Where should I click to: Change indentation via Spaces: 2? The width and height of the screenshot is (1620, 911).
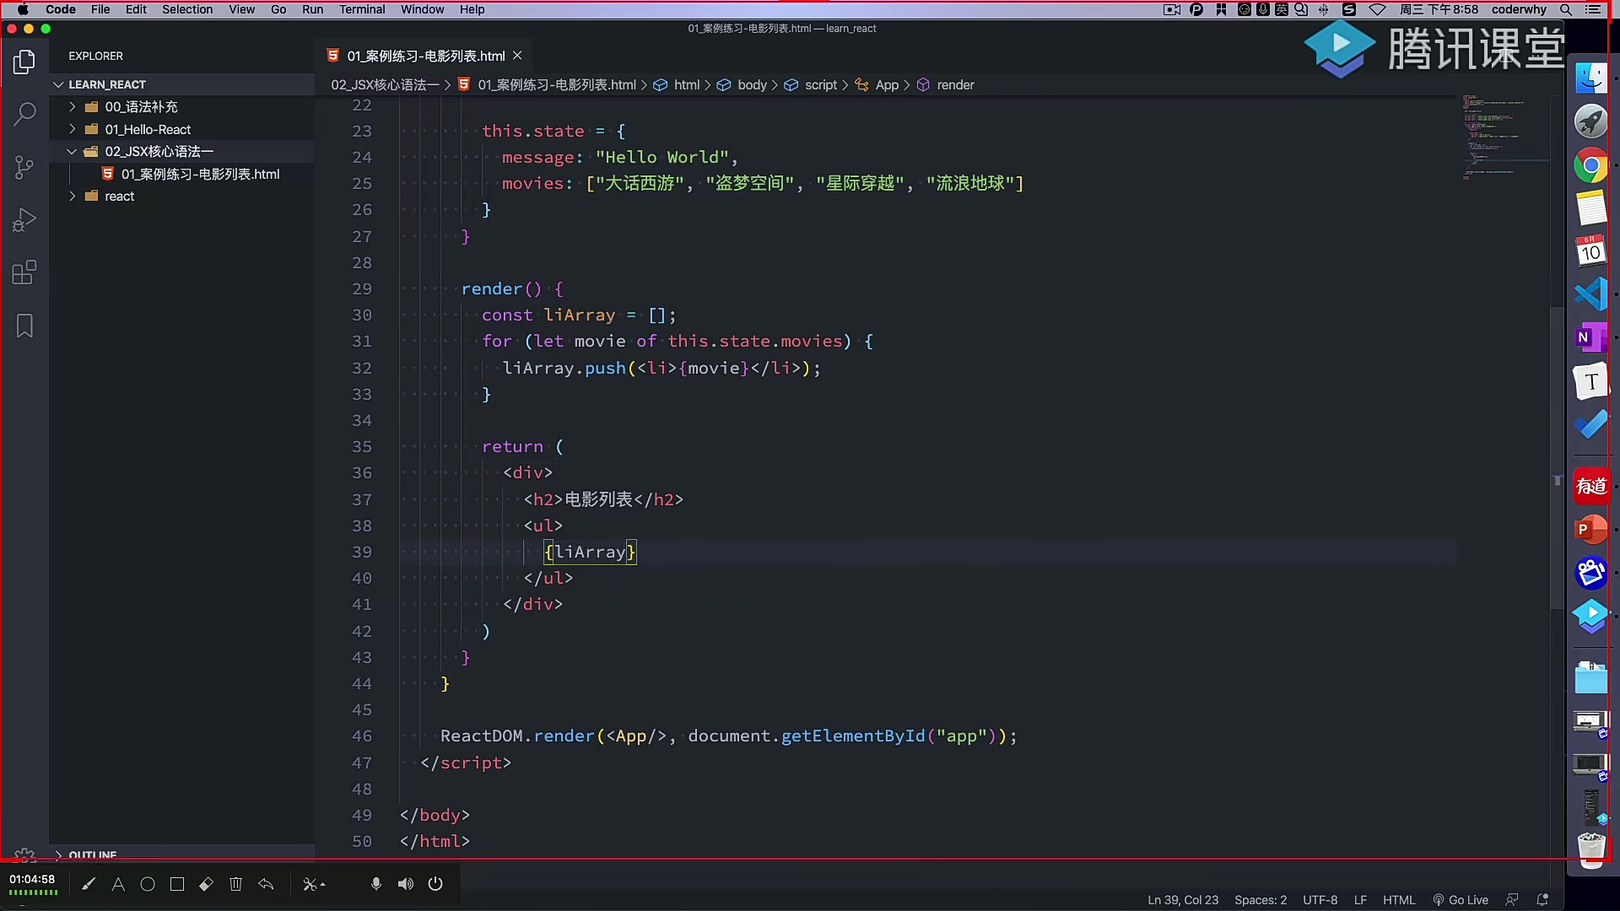[x=1261, y=900]
